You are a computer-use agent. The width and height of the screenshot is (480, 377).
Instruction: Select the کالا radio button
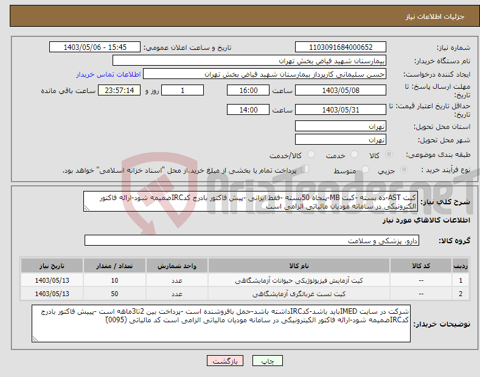click(389, 154)
